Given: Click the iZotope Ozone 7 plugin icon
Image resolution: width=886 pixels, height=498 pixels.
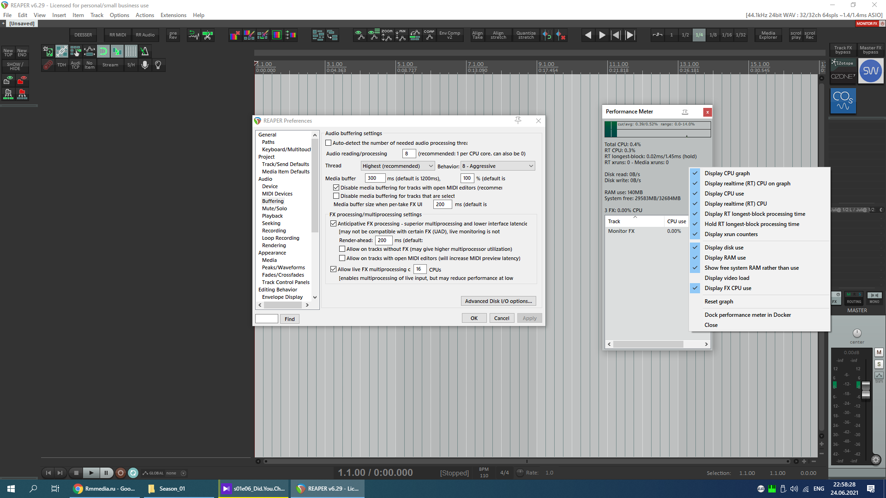Looking at the screenshot, I should click(843, 71).
